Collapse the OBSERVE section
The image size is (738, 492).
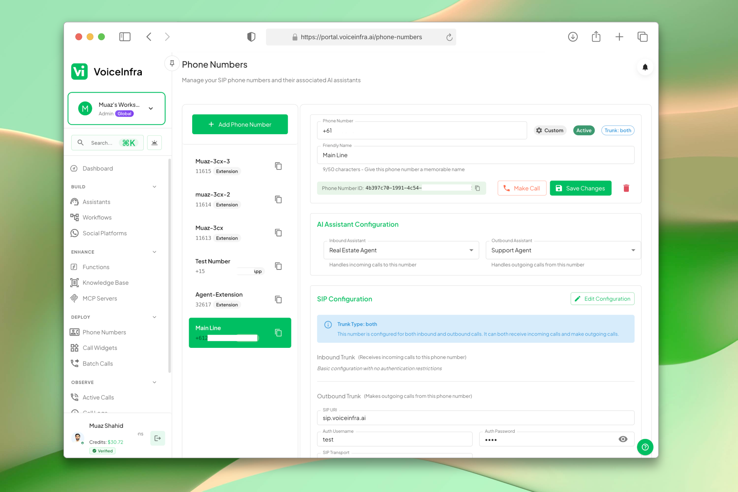pos(155,382)
